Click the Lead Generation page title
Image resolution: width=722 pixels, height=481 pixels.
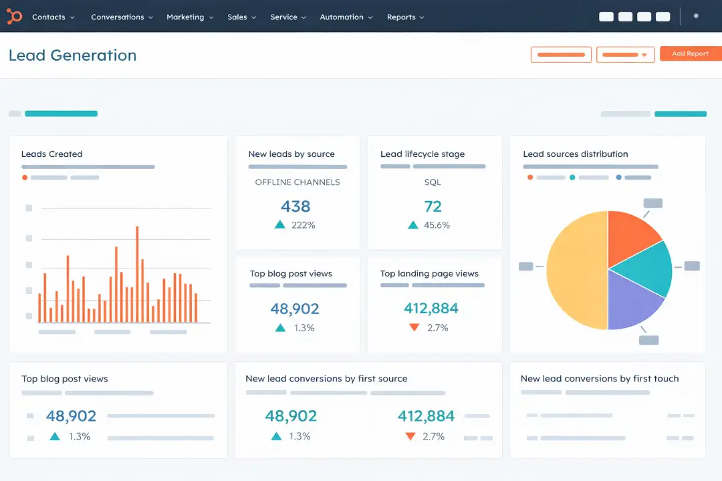coord(72,55)
